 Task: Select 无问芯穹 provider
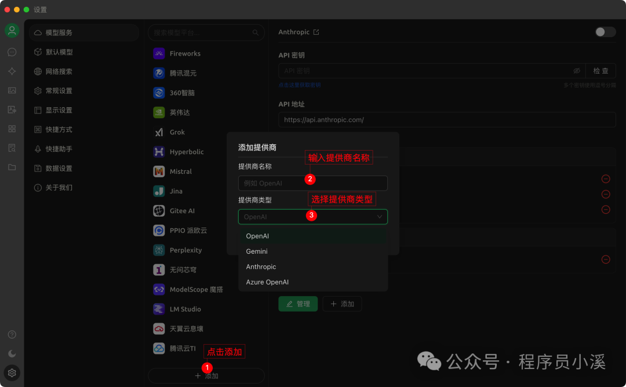[x=206, y=270]
